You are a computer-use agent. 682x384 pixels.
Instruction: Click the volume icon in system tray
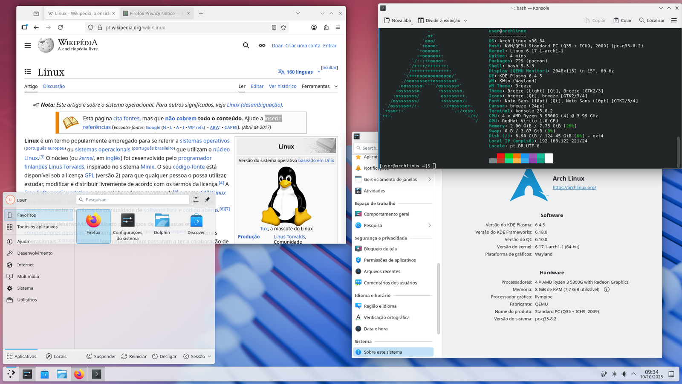tap(624, 374)
